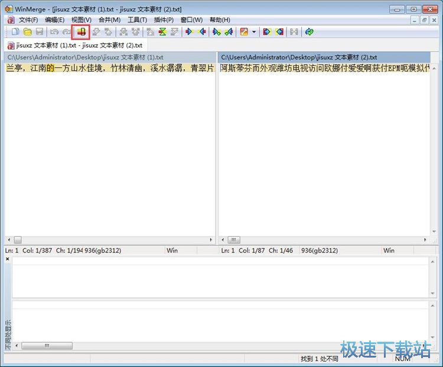
Task: Click the diff pane horizontal scrollbar thumb
Action: coord(47,346)
